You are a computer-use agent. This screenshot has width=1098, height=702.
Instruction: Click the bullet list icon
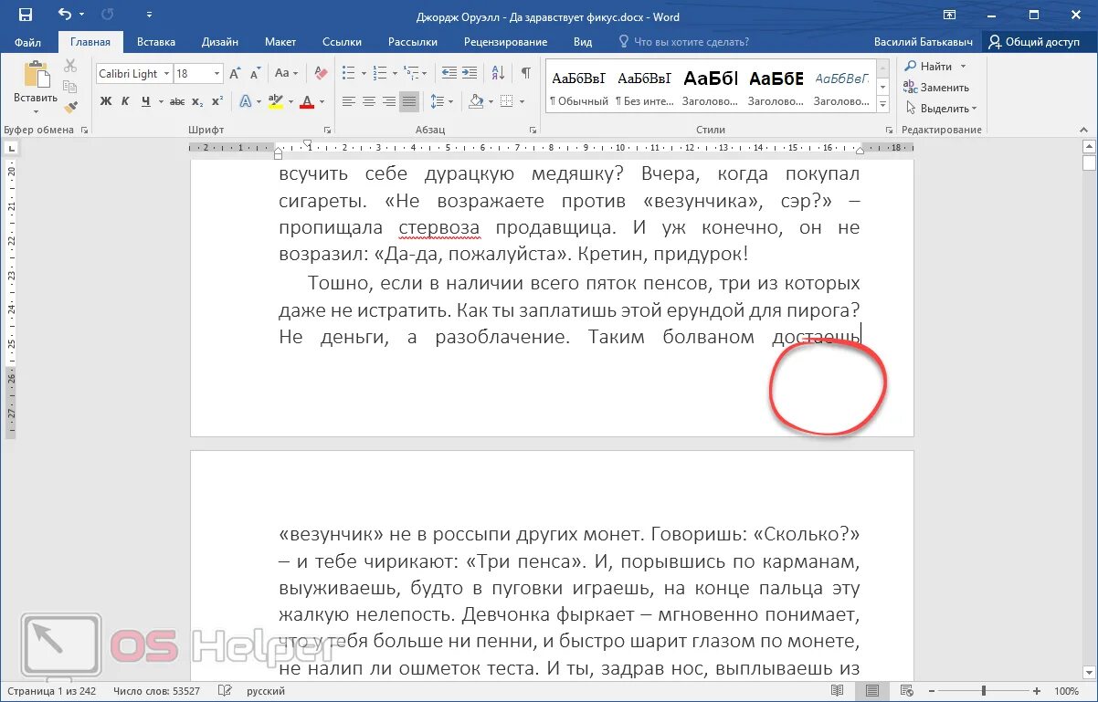click(x=348, y=74)
